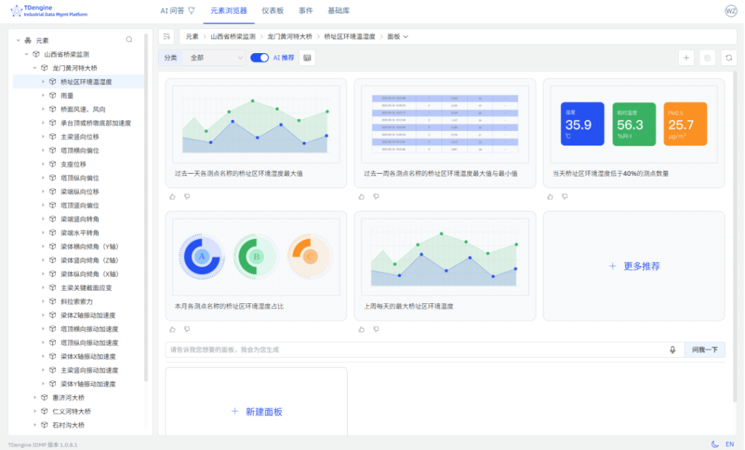This screenshot has height=450, width=745.
Task: Select 主梁关键截面应变 tree item
Action: click(87, 288)
